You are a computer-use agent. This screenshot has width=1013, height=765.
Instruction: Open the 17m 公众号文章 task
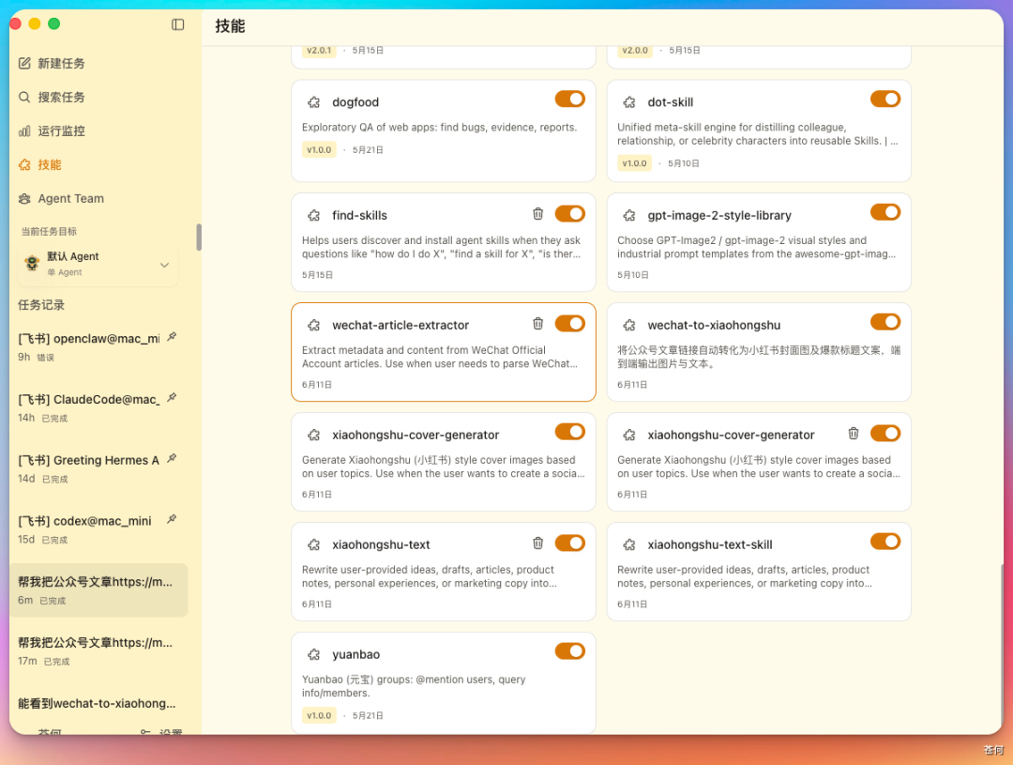coord(98,651)
